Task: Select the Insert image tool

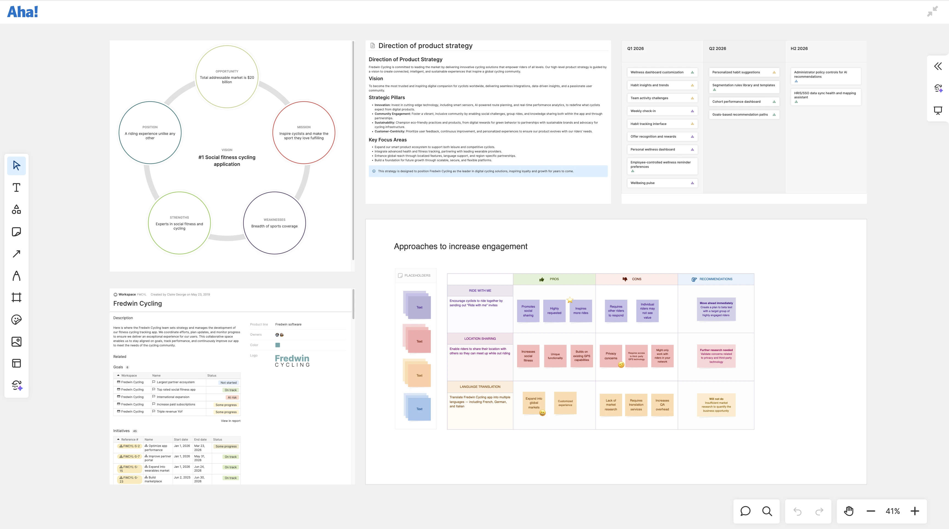Action: (x=16, y=342)
